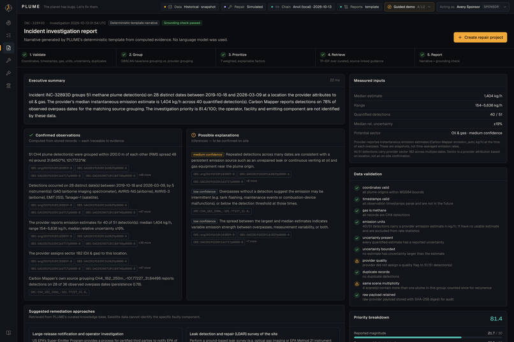Click the Confirmed observations checkmark icon
The image size is (514, 342).
[31, 135]
